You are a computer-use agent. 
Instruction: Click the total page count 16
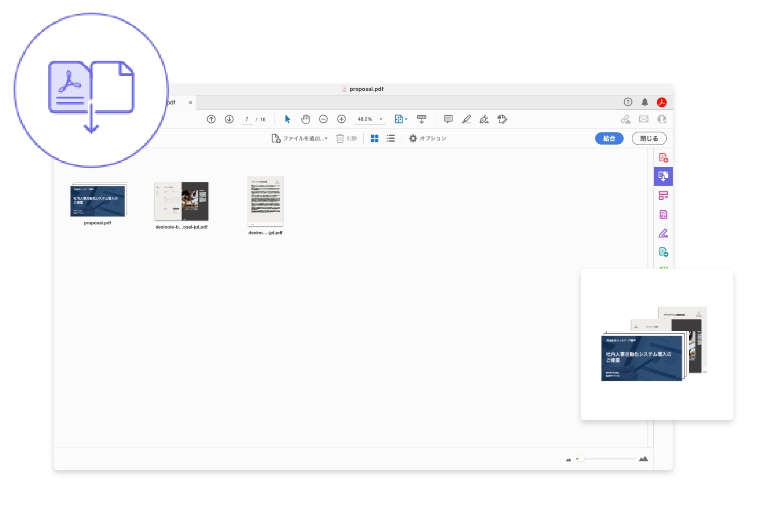click(x=263, y=119)
